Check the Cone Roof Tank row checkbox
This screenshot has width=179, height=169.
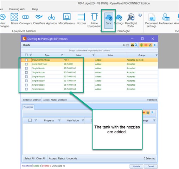click(26, 64)
